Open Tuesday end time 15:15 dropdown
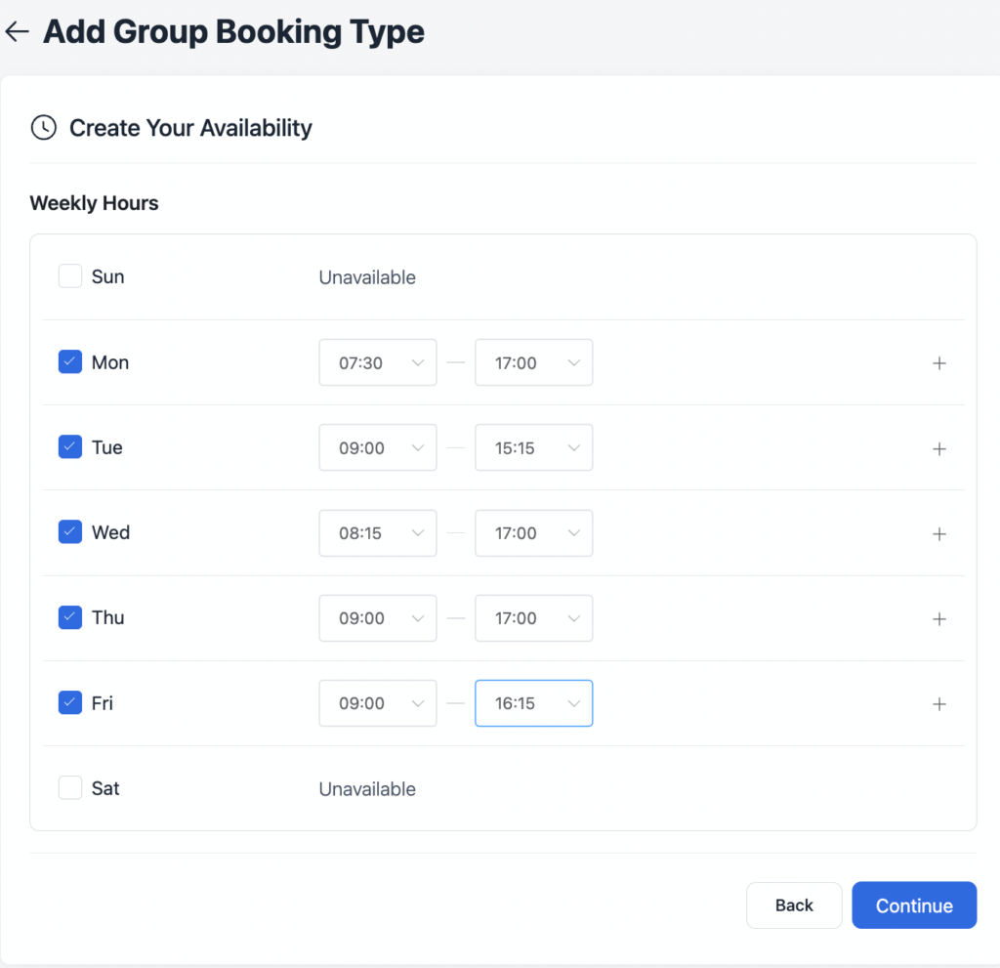The height and width of the screenshot is (968, 1000). pyautogui.click(x=533, y=447)
